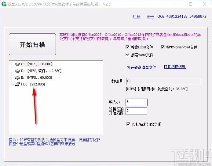Click the 打开扫描结果 link
Viewport: 212px width, 166px height.
click(x=174, y=67)
